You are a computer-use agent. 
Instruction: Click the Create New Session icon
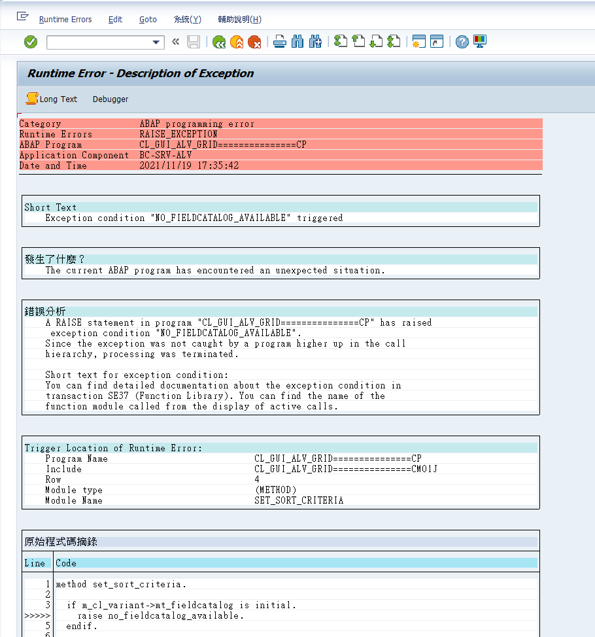[418, 42]
